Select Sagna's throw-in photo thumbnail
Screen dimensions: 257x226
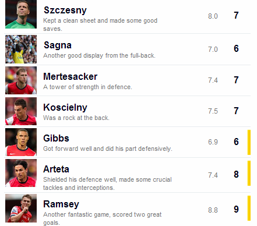click(21, 49)
